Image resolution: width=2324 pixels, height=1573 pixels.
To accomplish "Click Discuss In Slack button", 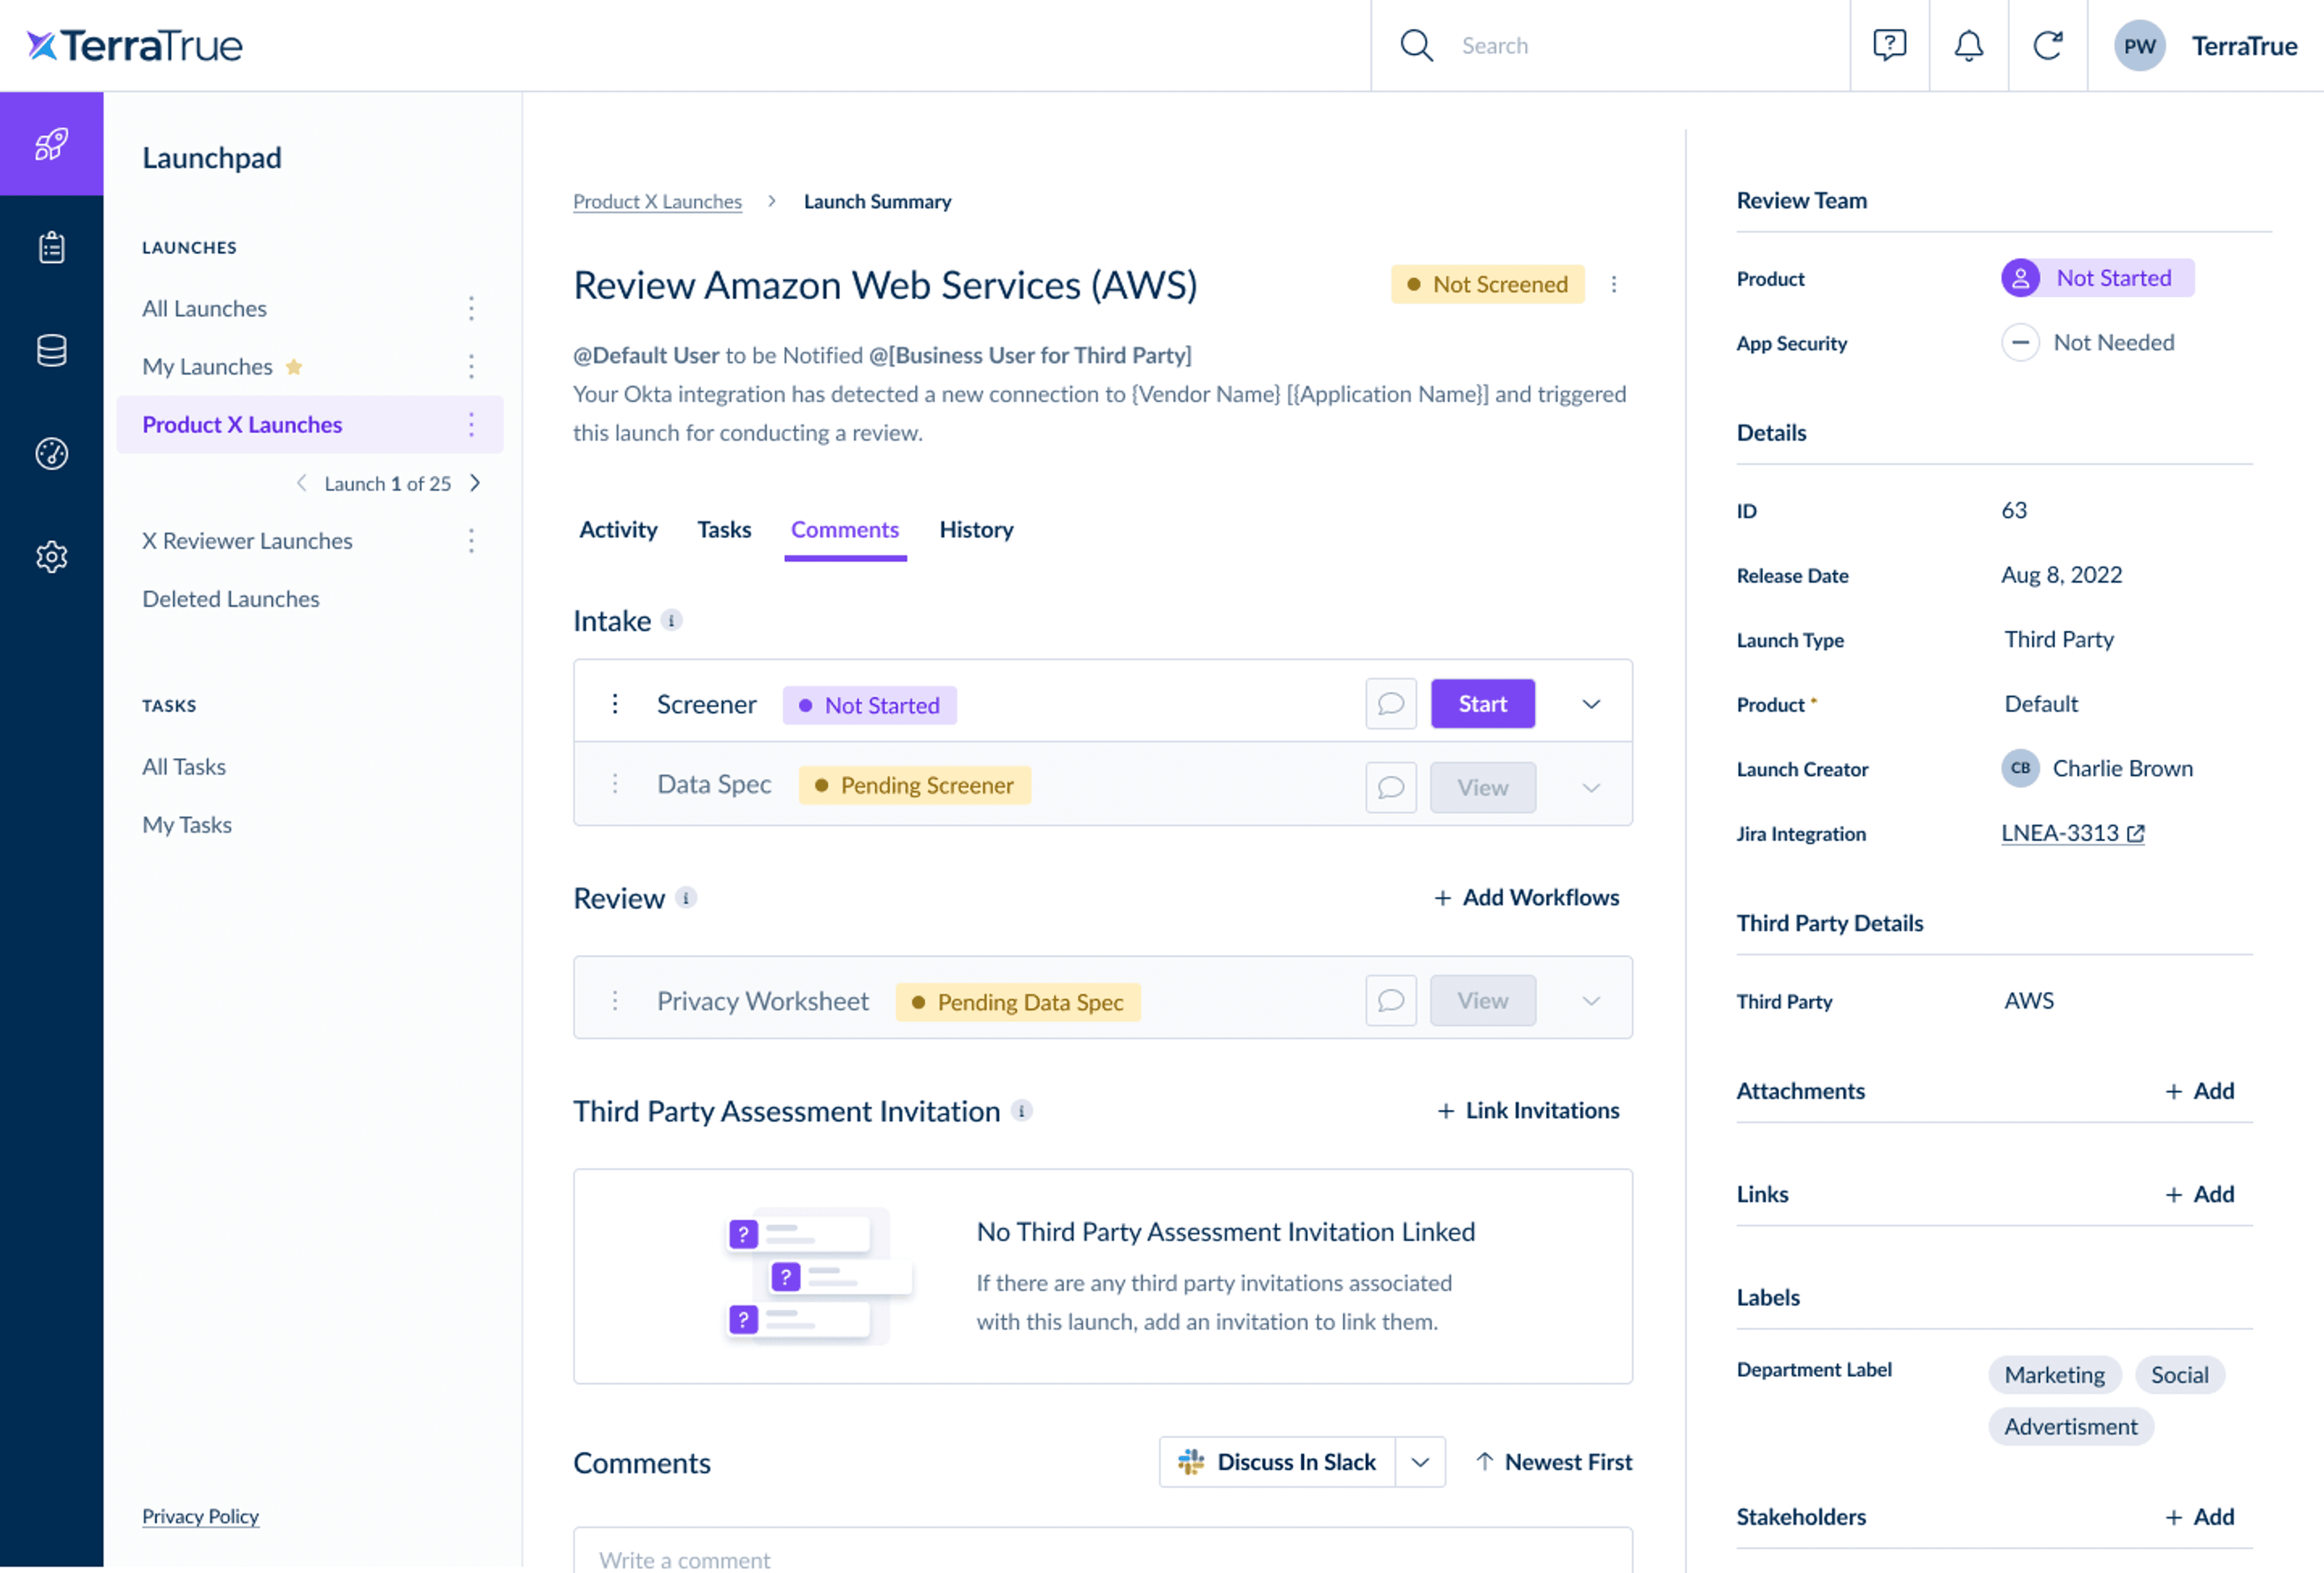I will point(1277,1462).
